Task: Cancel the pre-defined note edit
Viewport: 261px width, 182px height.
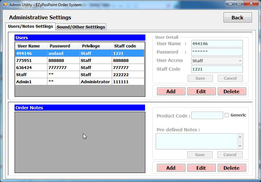Action: (x=230, y=155)
